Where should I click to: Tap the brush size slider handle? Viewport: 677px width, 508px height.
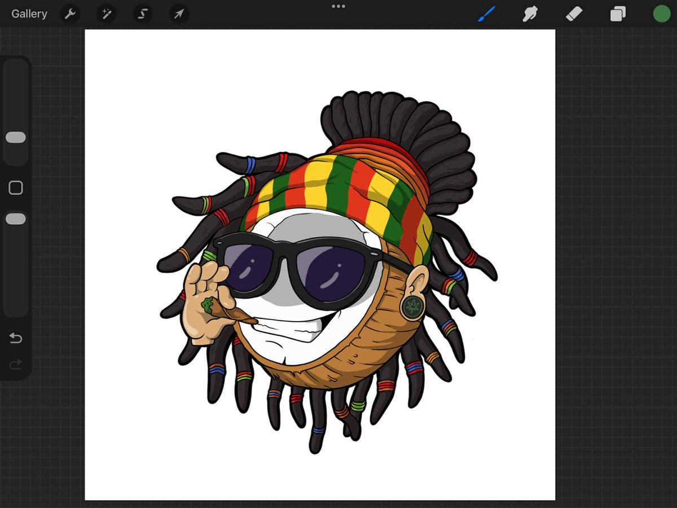tap(16, 138)
